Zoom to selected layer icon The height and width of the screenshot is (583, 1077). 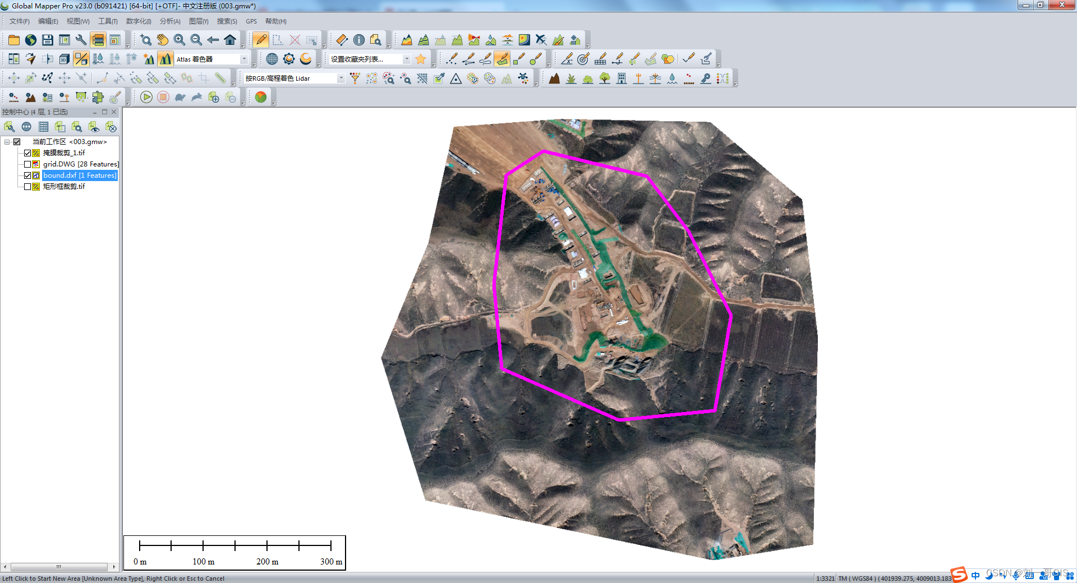(x=77, y=127)
